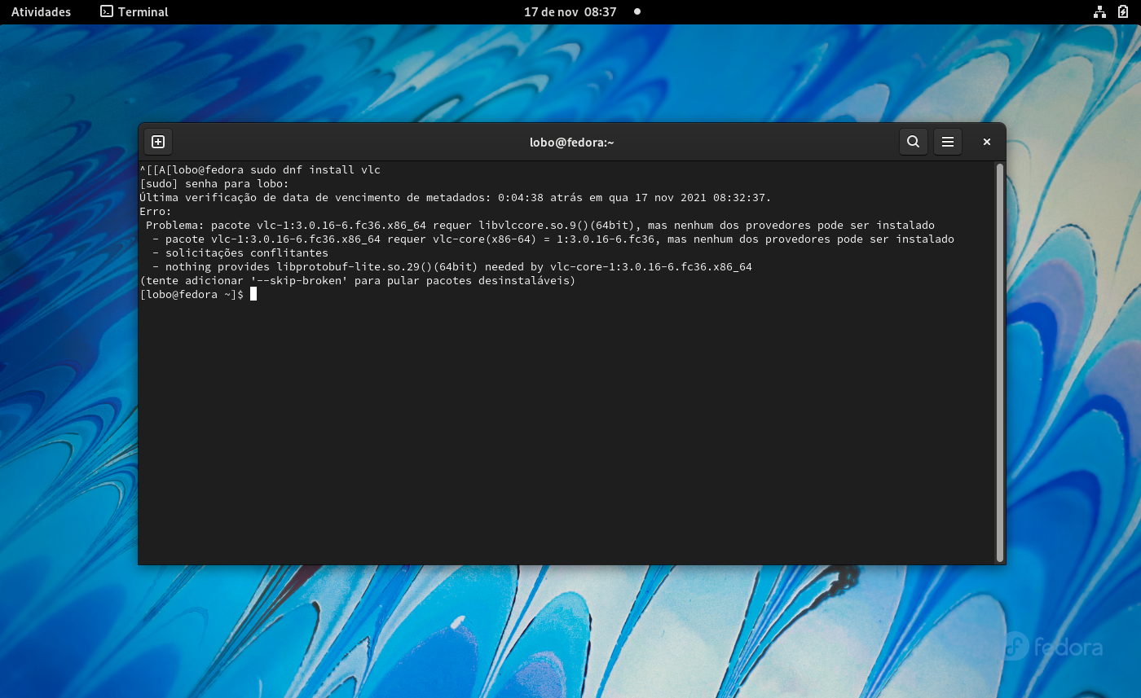The height and width of the screenshot is (698, 1141).
Task: Click the 'nothing provides libprotobuf-lite' line
Action: pos(452,267)
